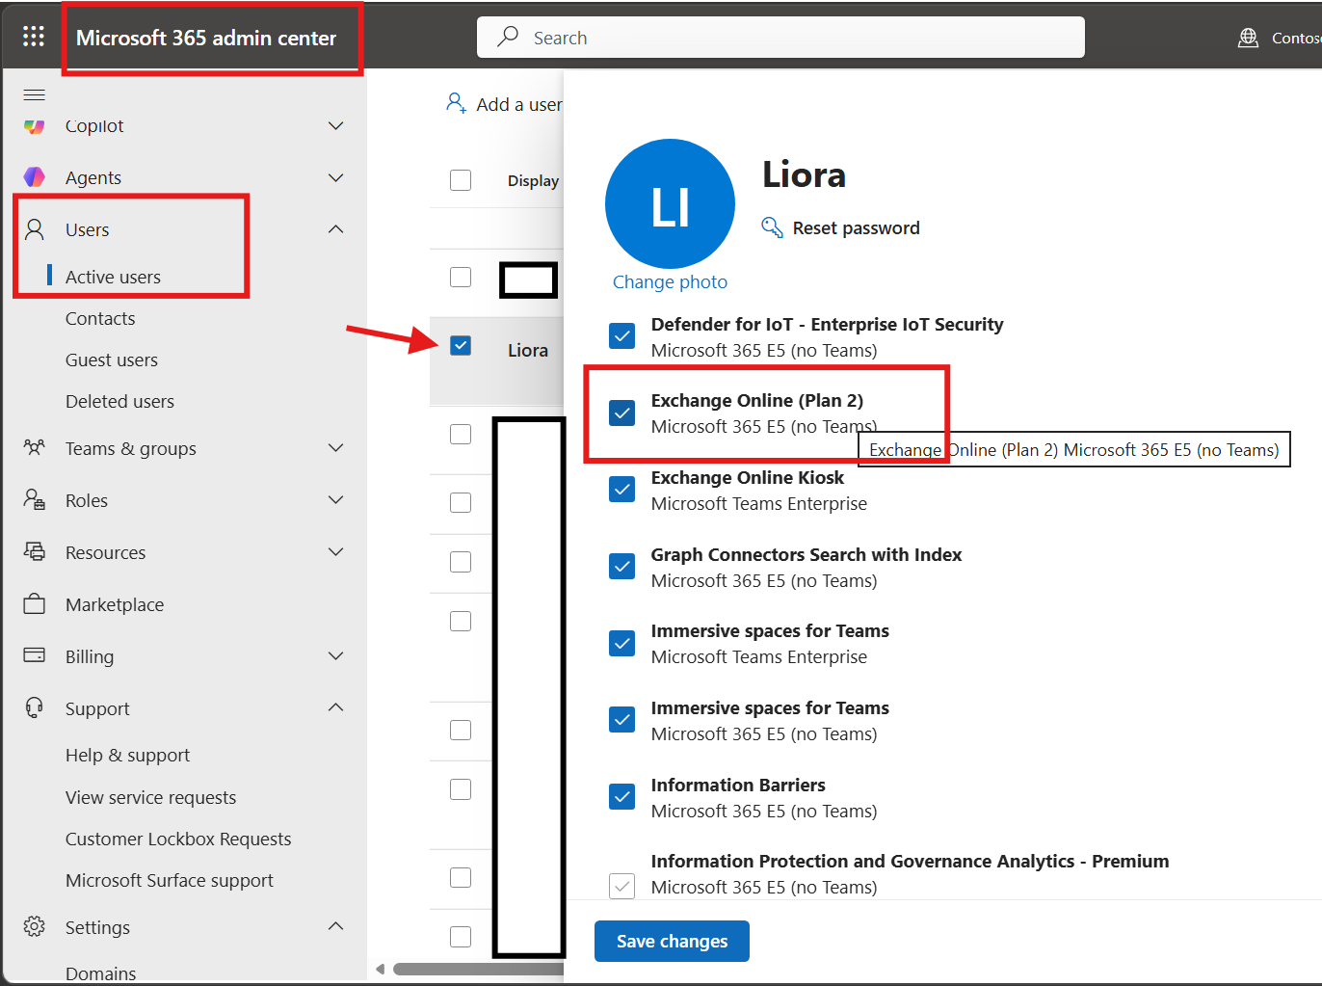Click Save changes button
Viewport: 1322px width, 986px height.
click(x=672, y=941)
